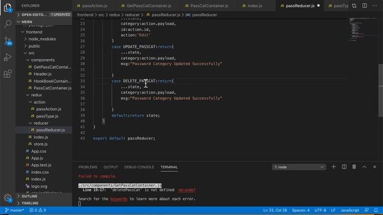Collapse the MERN workspace section
Viewport: 383px width, 215px height.
[x=44, y=21]
